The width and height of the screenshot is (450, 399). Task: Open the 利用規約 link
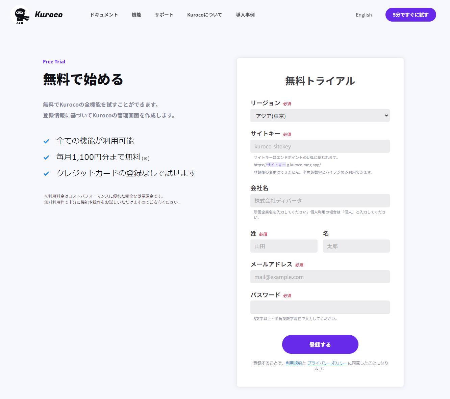pyautogui.click(x=294, y=363)
